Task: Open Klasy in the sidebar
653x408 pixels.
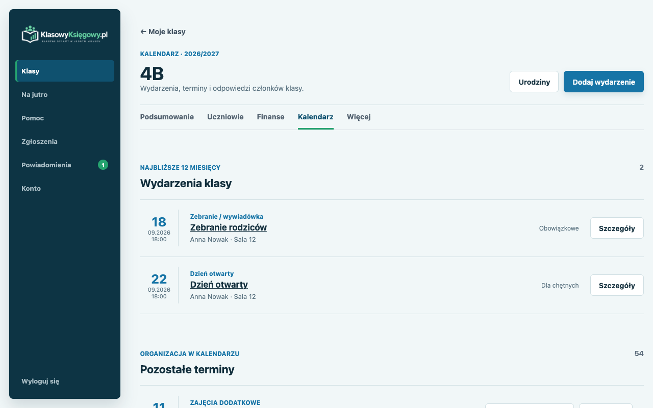Action: [x=65, y=71]
